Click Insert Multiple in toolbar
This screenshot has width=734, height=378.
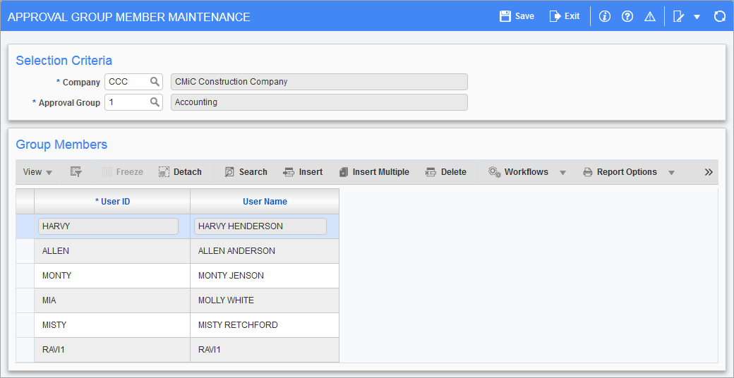coord(373,172)
